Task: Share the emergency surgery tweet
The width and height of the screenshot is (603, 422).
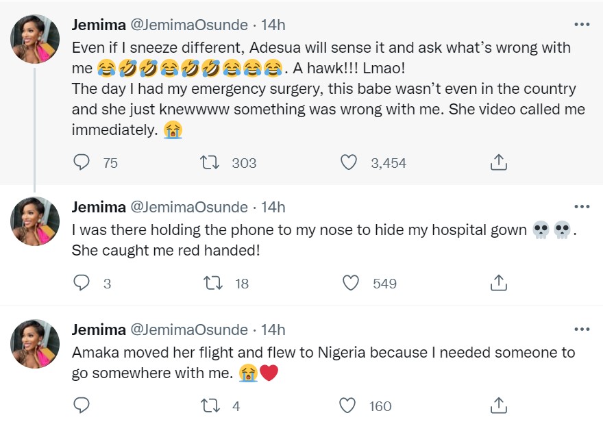Action: 498,162
